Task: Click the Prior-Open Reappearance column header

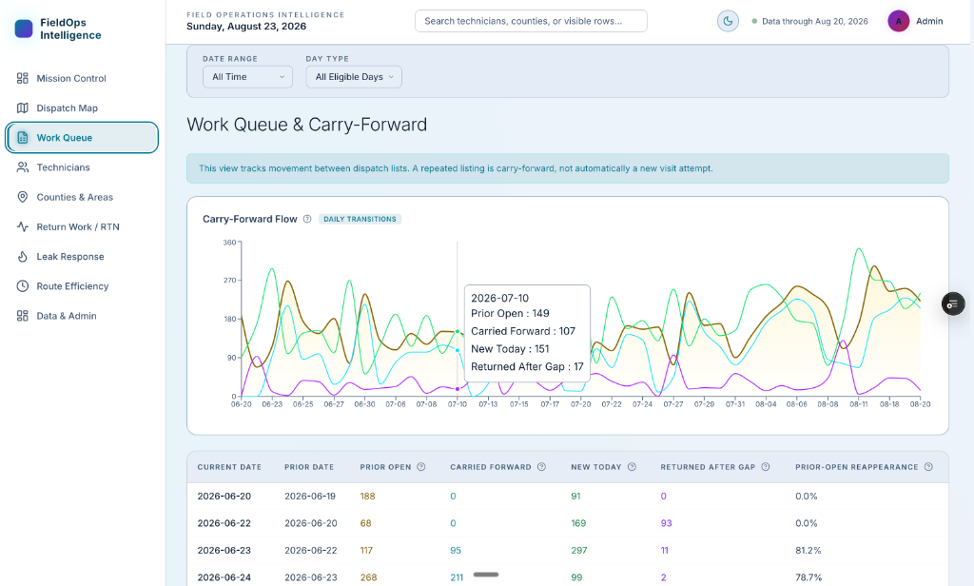Action: point(857,467)
